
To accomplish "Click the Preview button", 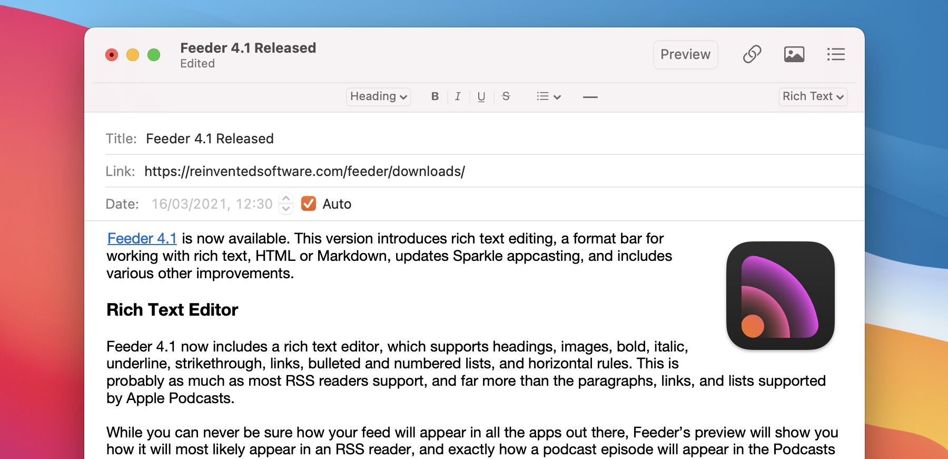I will coord(685,54).
